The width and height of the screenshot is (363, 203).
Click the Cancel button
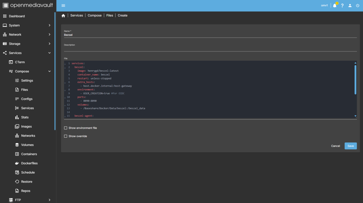point(335,146)
